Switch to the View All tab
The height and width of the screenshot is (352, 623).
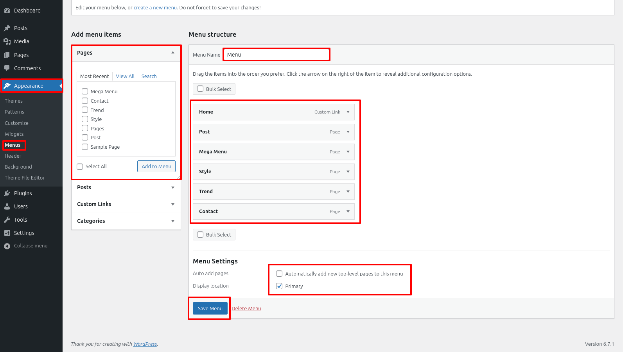[125, 76]
